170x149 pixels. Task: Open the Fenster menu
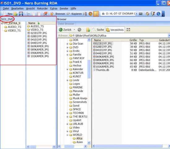click(64, 8)
